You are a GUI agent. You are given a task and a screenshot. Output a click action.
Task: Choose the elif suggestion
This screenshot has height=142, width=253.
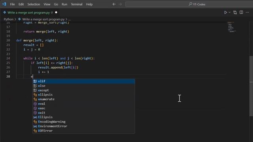83,81
